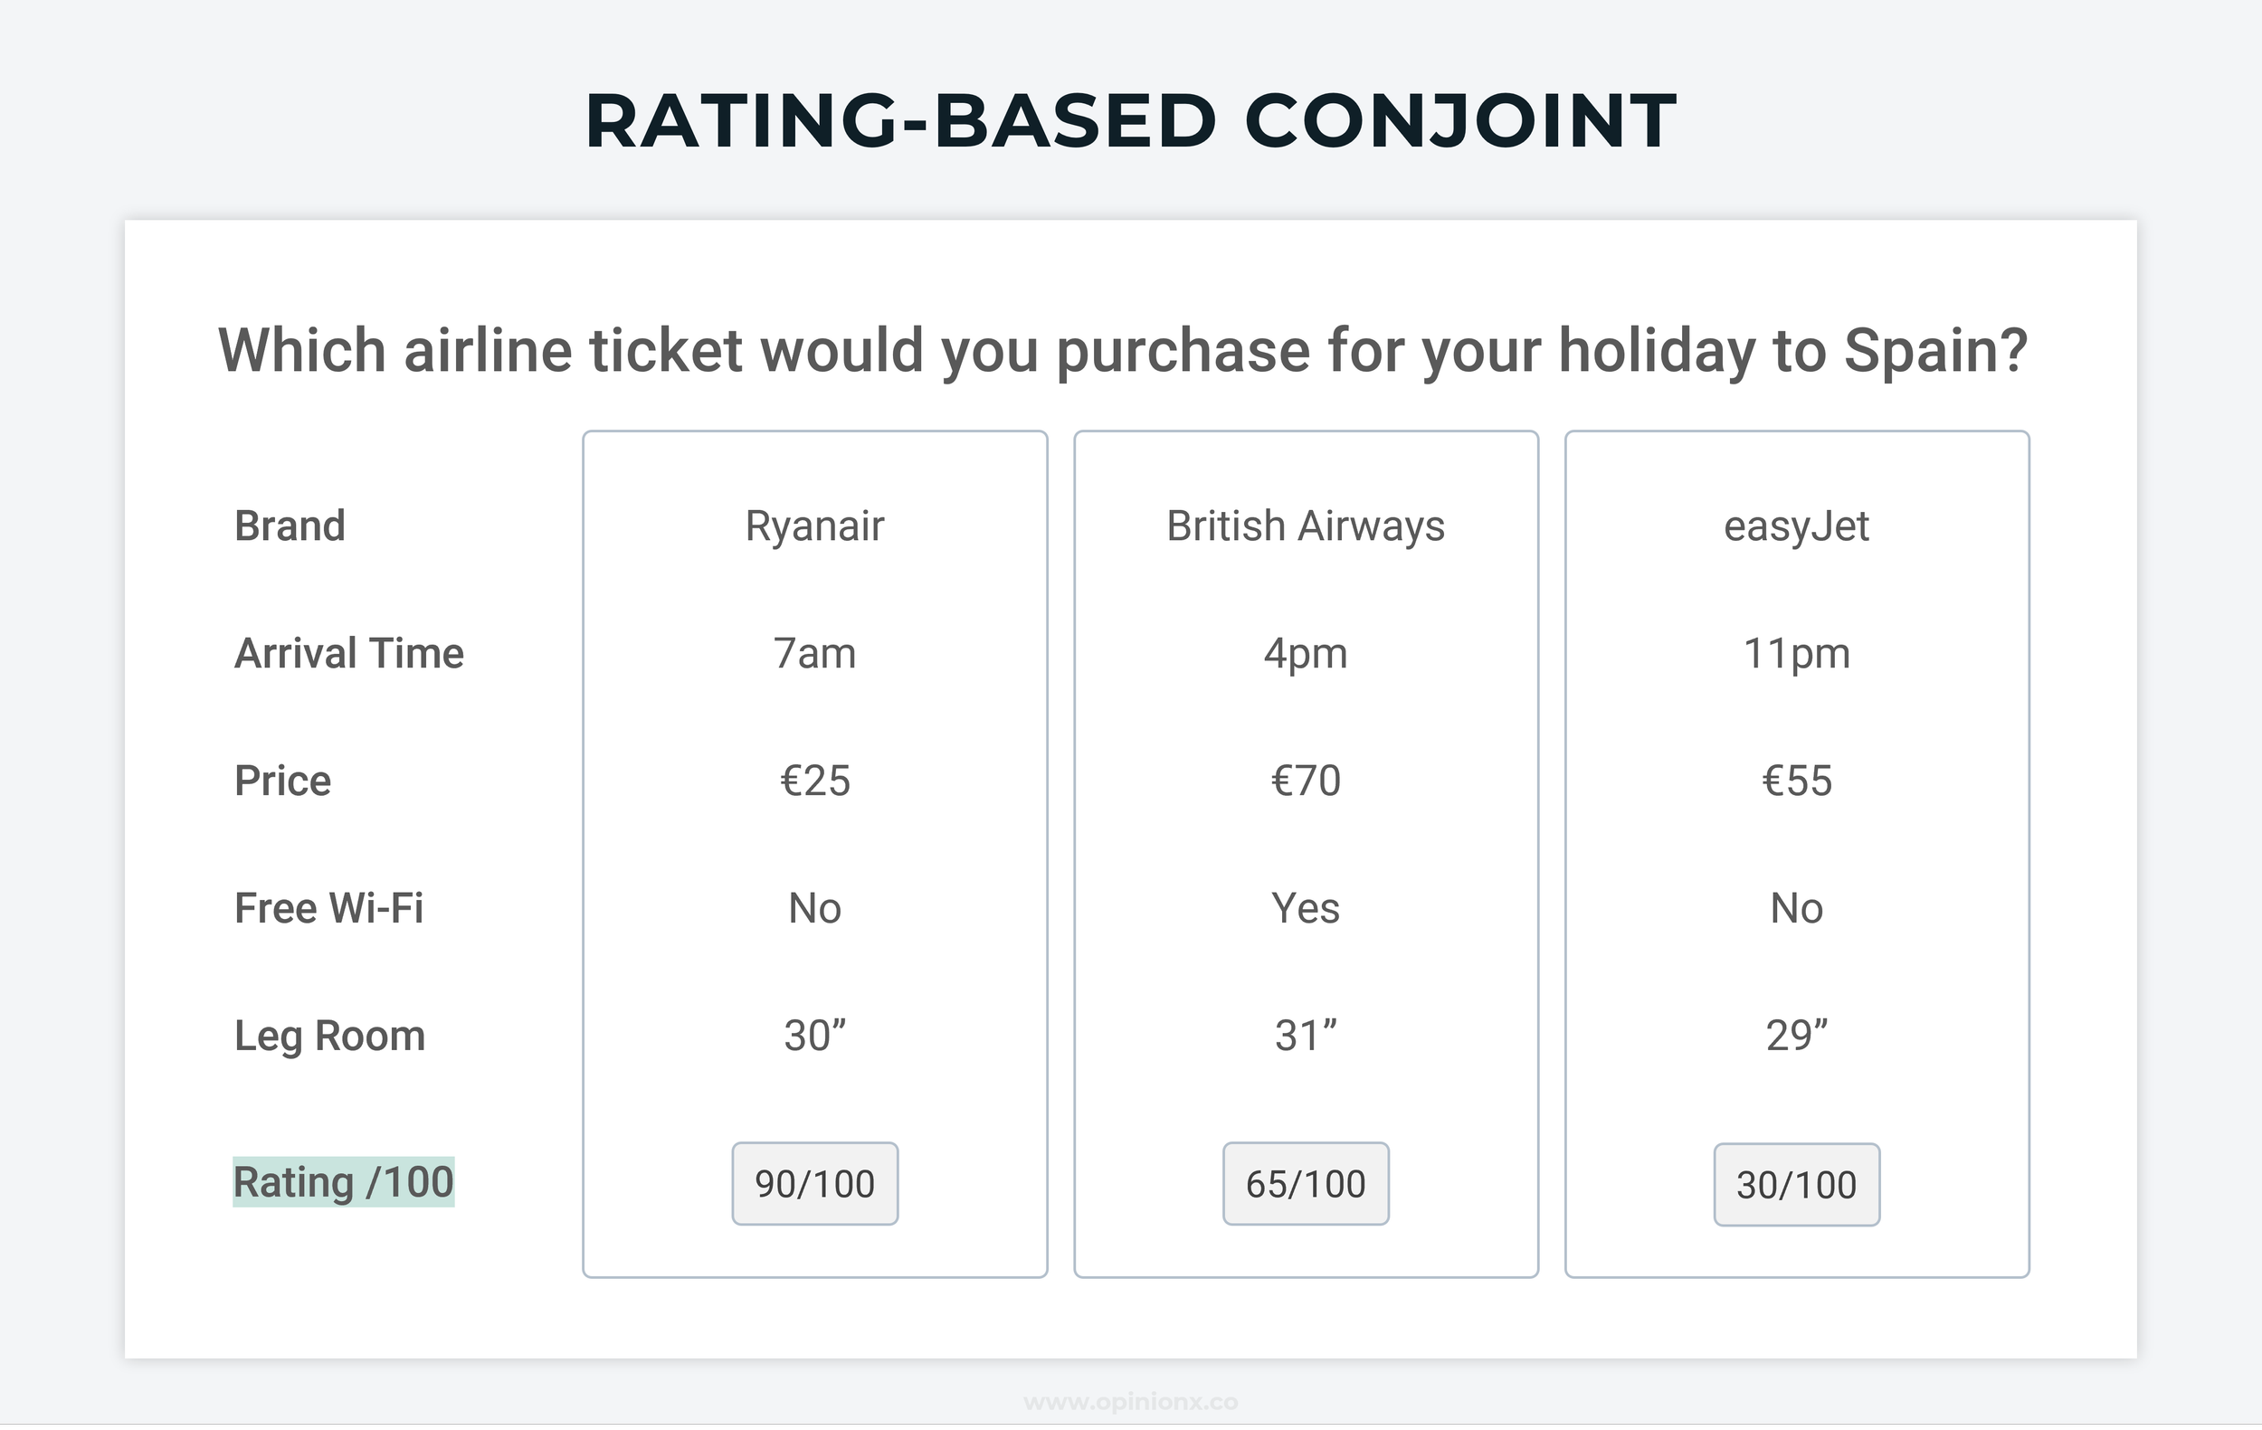Click the highlighted Rating /100 label

point(344,1181)
